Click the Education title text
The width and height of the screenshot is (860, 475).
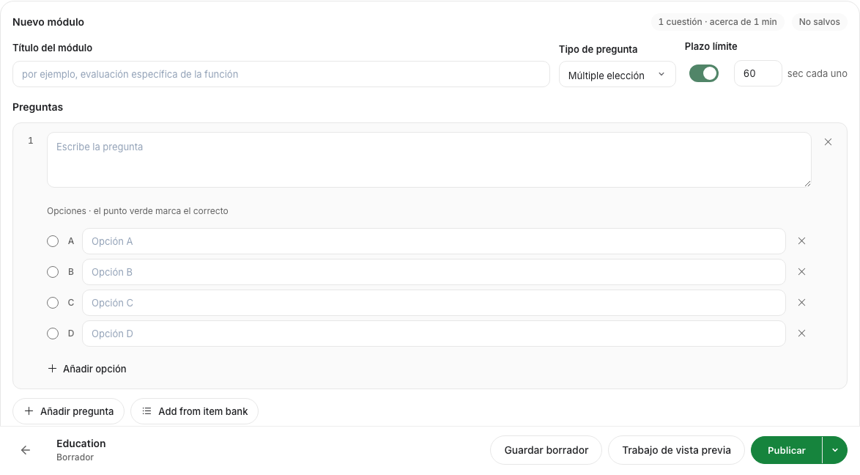(x=81, y=443)
